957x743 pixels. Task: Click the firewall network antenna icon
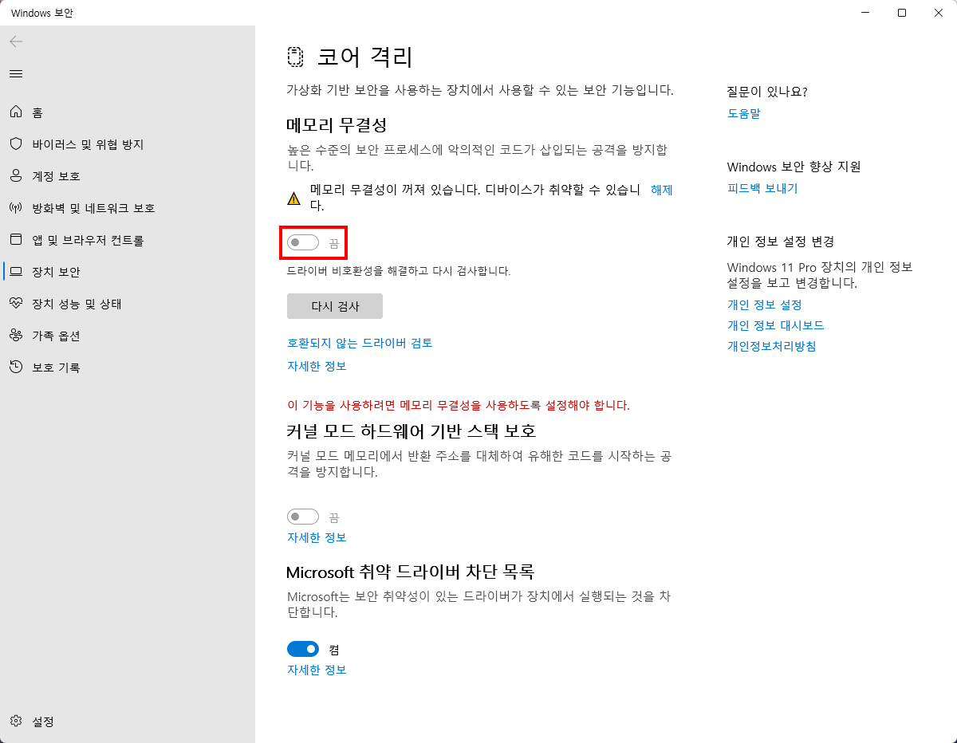coord(16,208)
